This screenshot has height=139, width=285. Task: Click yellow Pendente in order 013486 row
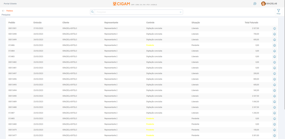coord(150,45)
